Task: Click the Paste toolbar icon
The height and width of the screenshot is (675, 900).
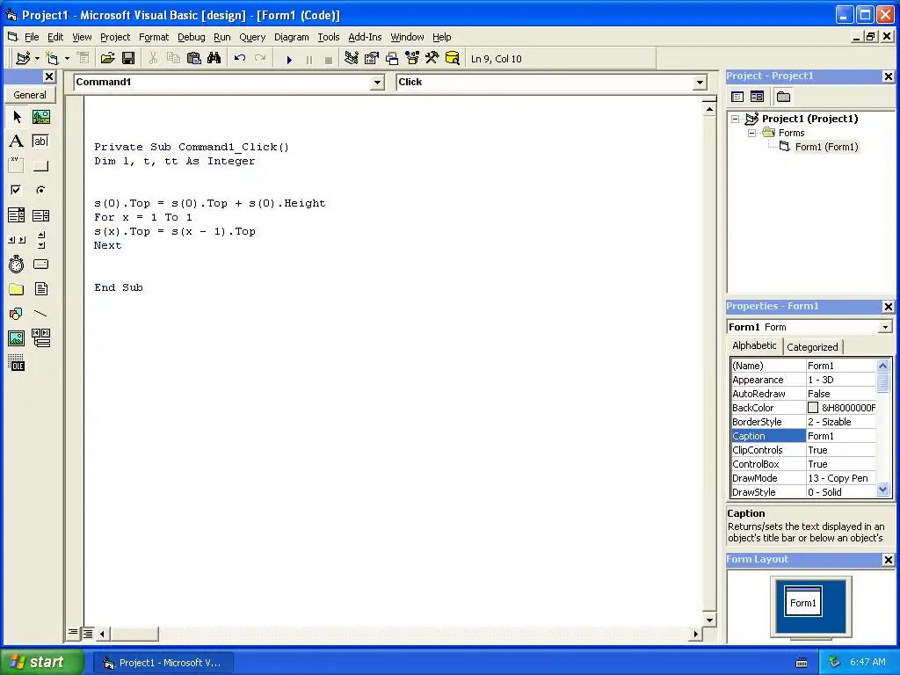Action: (x=194, y=59)
